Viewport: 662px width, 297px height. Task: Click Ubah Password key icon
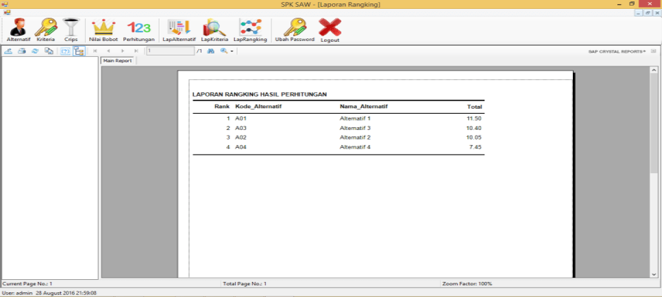[x=294, y=30]
